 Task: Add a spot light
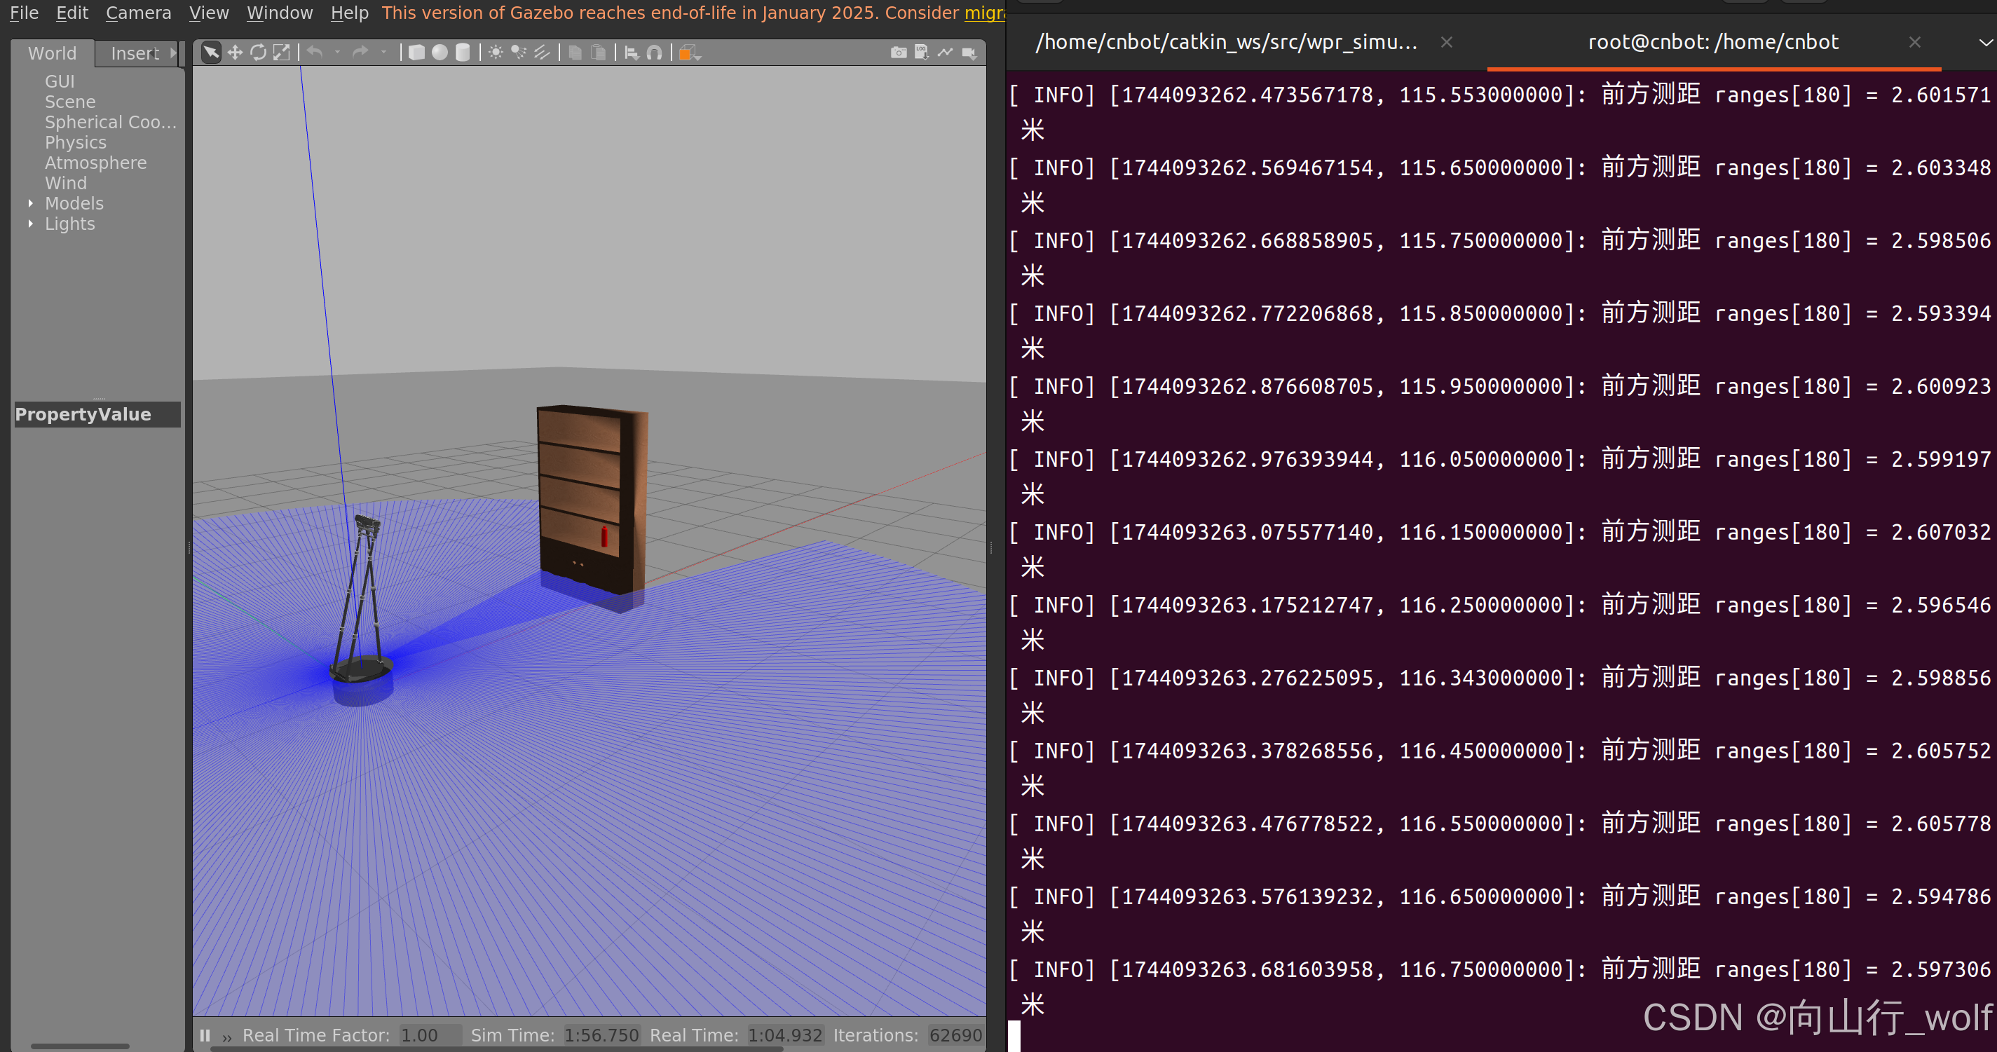click(x=519, y=53)
